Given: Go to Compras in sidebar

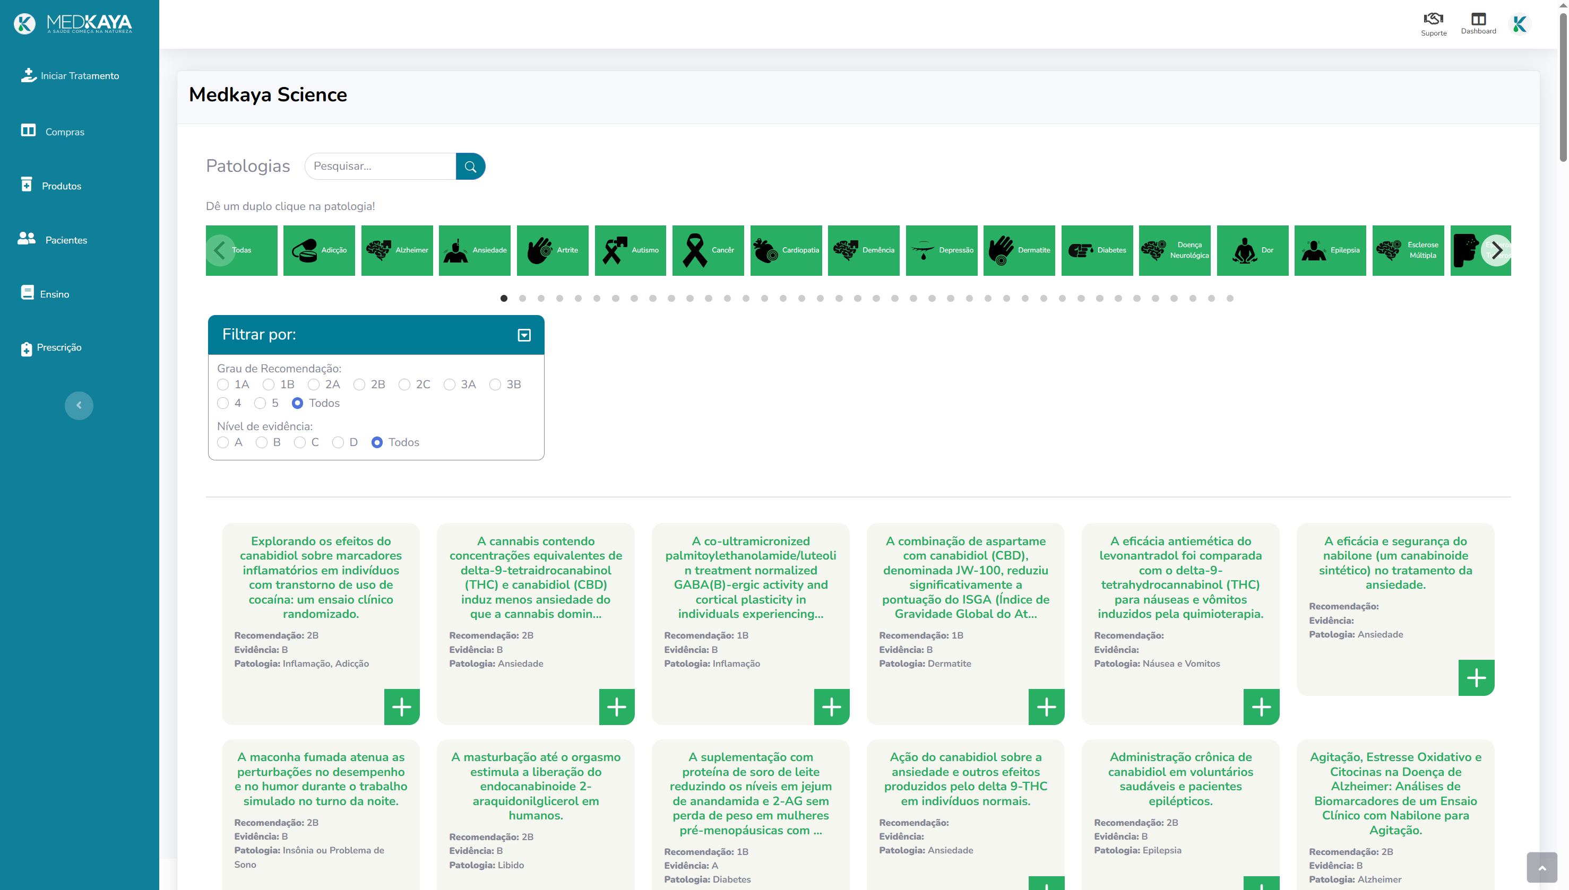Looking at the screenshot, I should [x=53, y=132].
